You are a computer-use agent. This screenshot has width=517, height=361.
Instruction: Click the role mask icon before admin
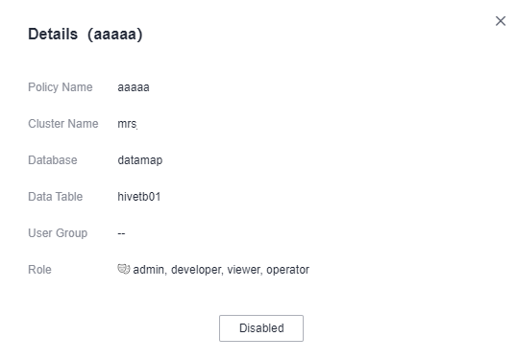point(124,269)
